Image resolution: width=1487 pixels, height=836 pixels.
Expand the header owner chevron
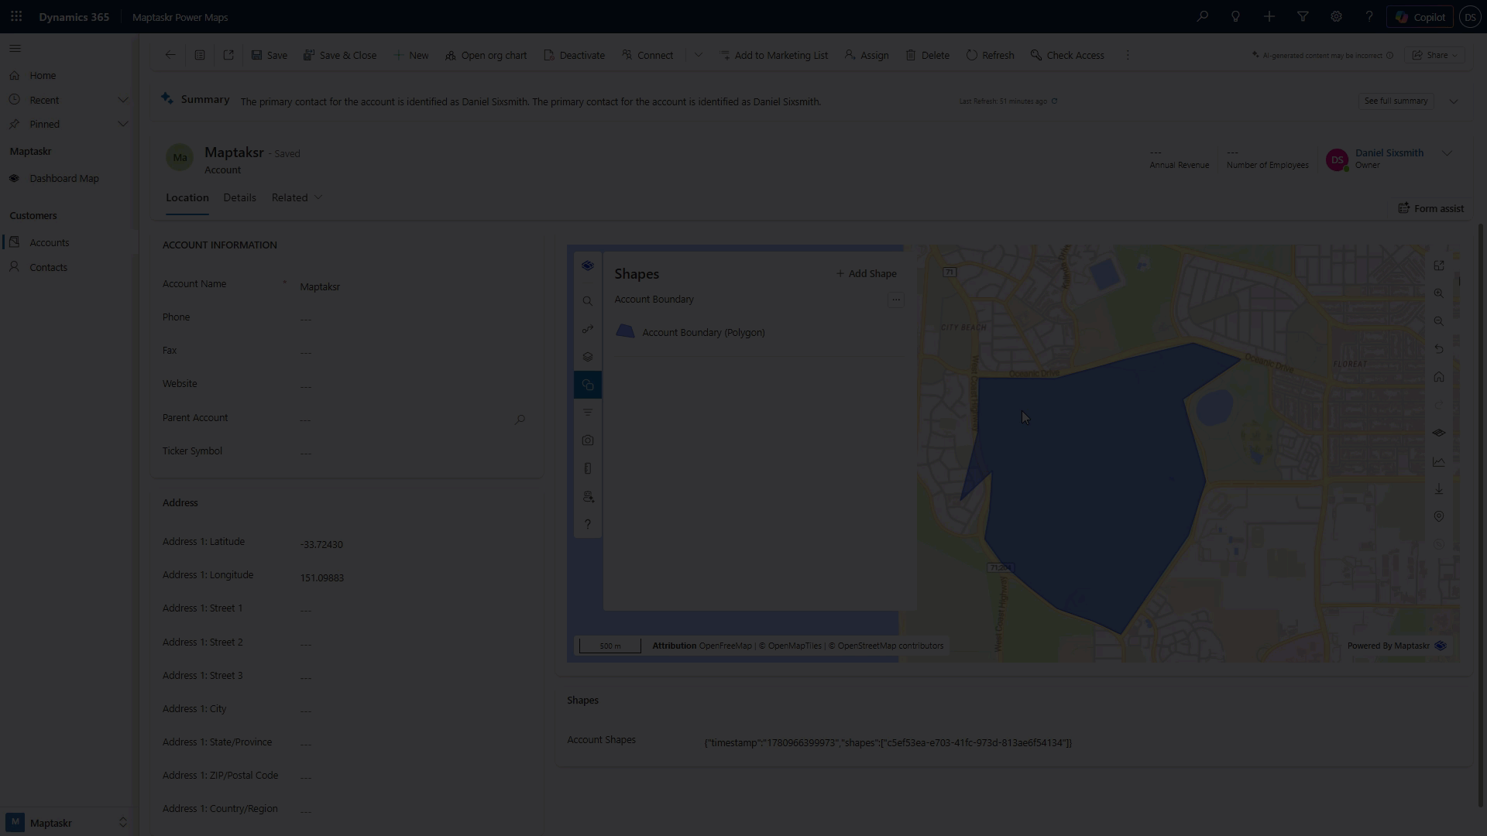pyautogui.click(x=1447, y=153)
